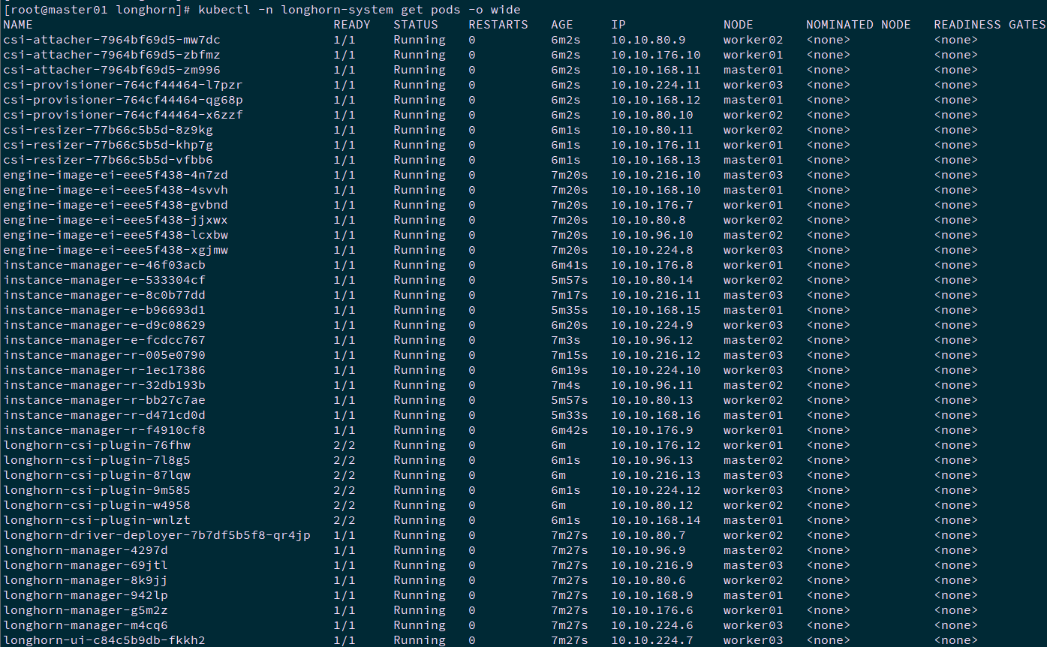Click the kubectl get pods command text
Image resolution: width=1047 pixels, height=647 pixels.
click(x=360, y=10)
